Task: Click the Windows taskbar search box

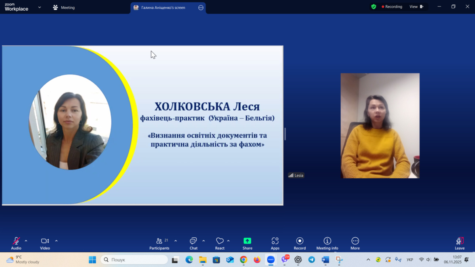Action: pyautogui.click(x=135, y=260)
